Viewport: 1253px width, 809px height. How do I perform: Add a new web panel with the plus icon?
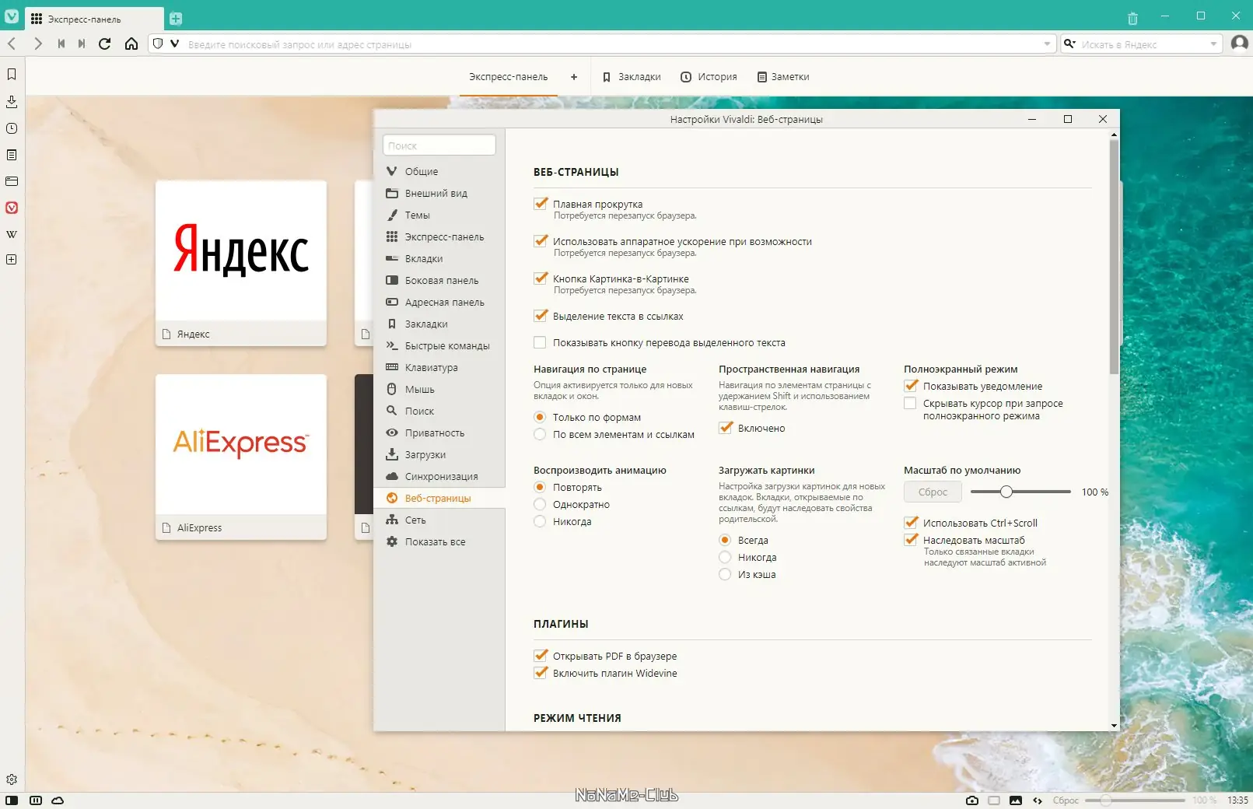pos(11,260)
